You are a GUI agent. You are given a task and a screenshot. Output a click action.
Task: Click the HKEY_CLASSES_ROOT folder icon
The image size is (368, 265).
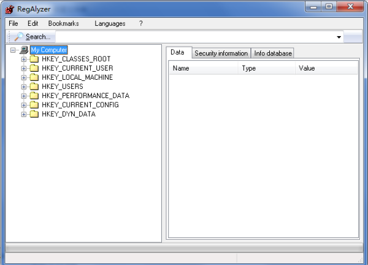pos(34,59)
